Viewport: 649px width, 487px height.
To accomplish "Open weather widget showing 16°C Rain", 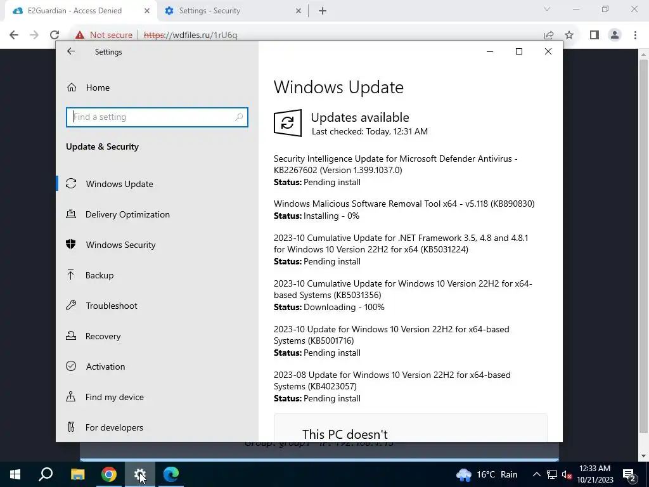I will click(x=487, y=474).
